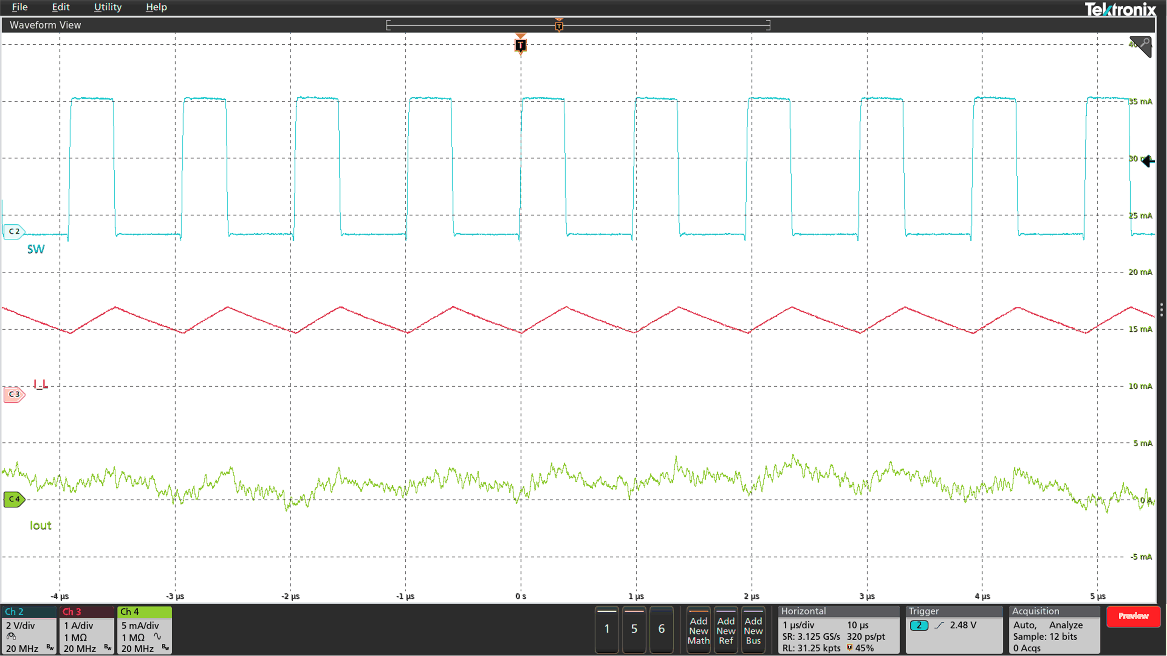This screenshot has width=1167, height=656.
Task: Select the C2 waveform handle labeled SW
Action: coord(14,231)
